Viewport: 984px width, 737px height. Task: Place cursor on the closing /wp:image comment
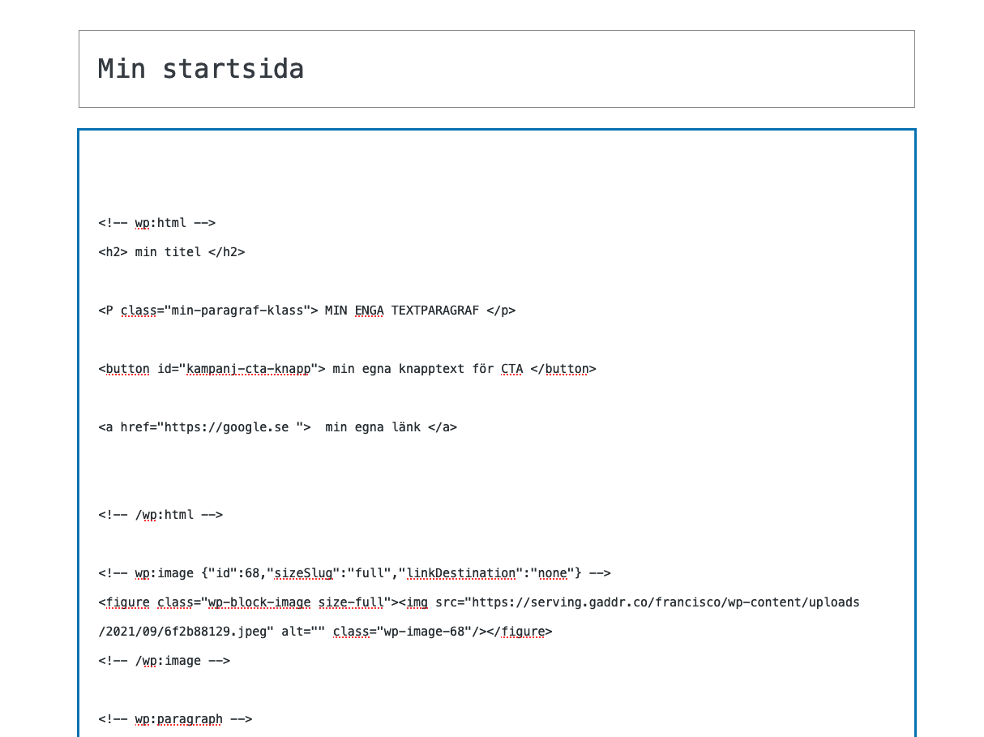(x=165, y=661)
